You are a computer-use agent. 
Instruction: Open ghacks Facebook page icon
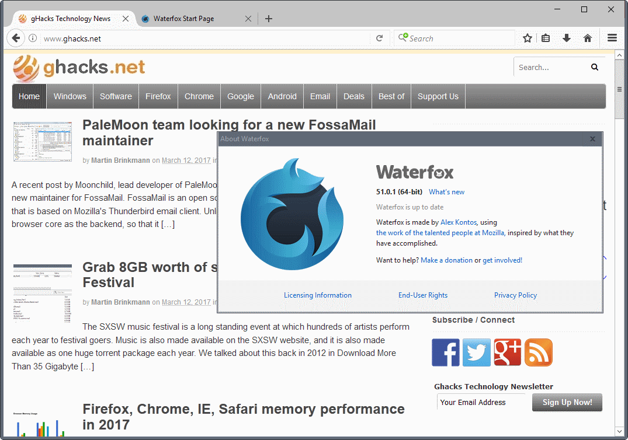(445, 352)
